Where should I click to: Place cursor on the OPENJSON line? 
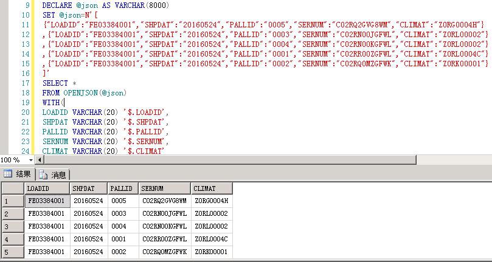coord(85,93)
